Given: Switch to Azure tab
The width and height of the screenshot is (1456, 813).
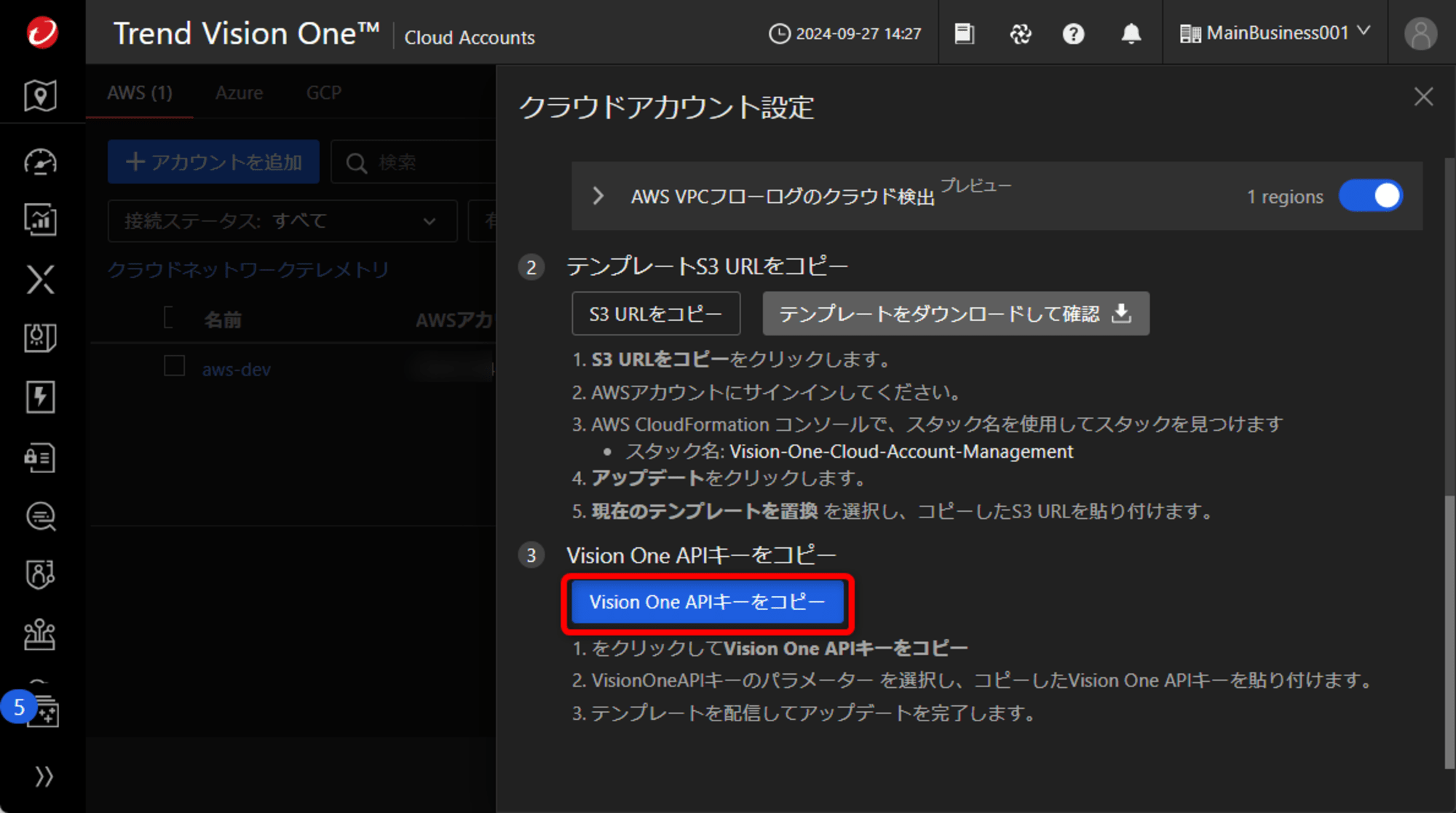Looking at the screenshot, I should tap(239, 92).
